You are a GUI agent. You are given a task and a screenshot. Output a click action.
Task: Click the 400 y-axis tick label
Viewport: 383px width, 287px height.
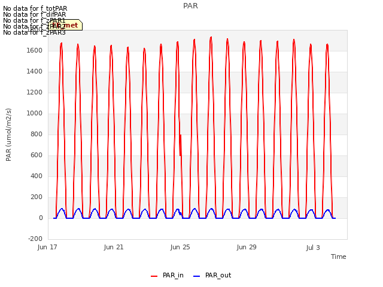click(x=37, y=176)
